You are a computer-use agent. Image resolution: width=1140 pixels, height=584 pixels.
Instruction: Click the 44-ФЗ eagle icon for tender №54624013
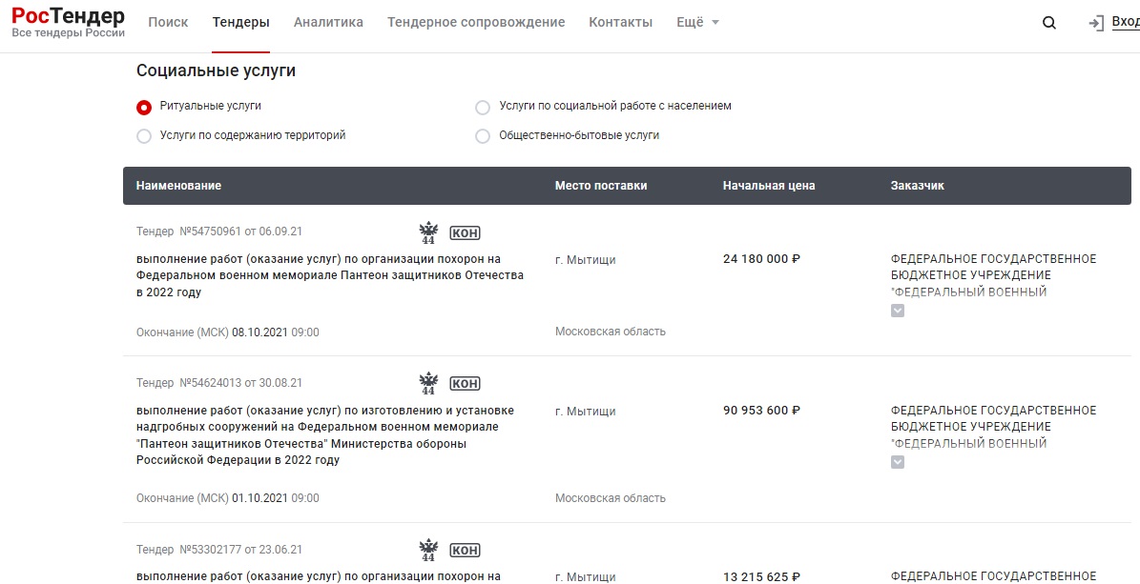point(428,384)
